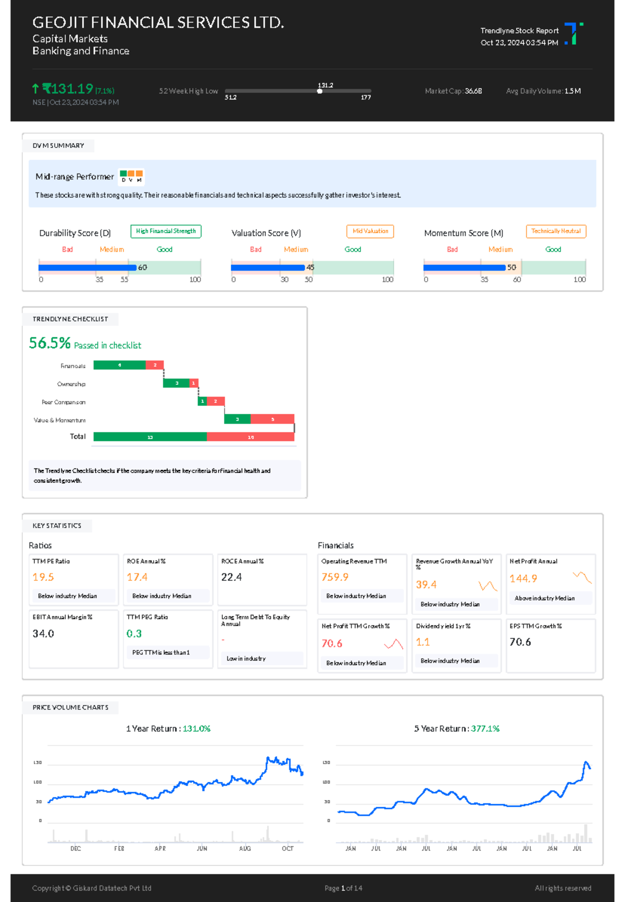Viewport: 625px width, 902px height.
Task: Click the EPS TTM Growth % value 70.6
Action: coord(520,642)
